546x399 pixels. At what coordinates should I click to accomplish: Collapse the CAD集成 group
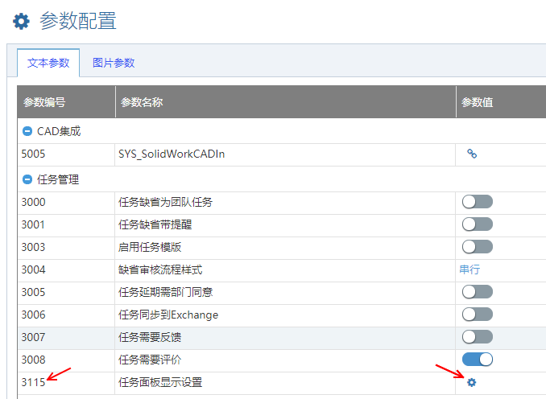point(27,131)
